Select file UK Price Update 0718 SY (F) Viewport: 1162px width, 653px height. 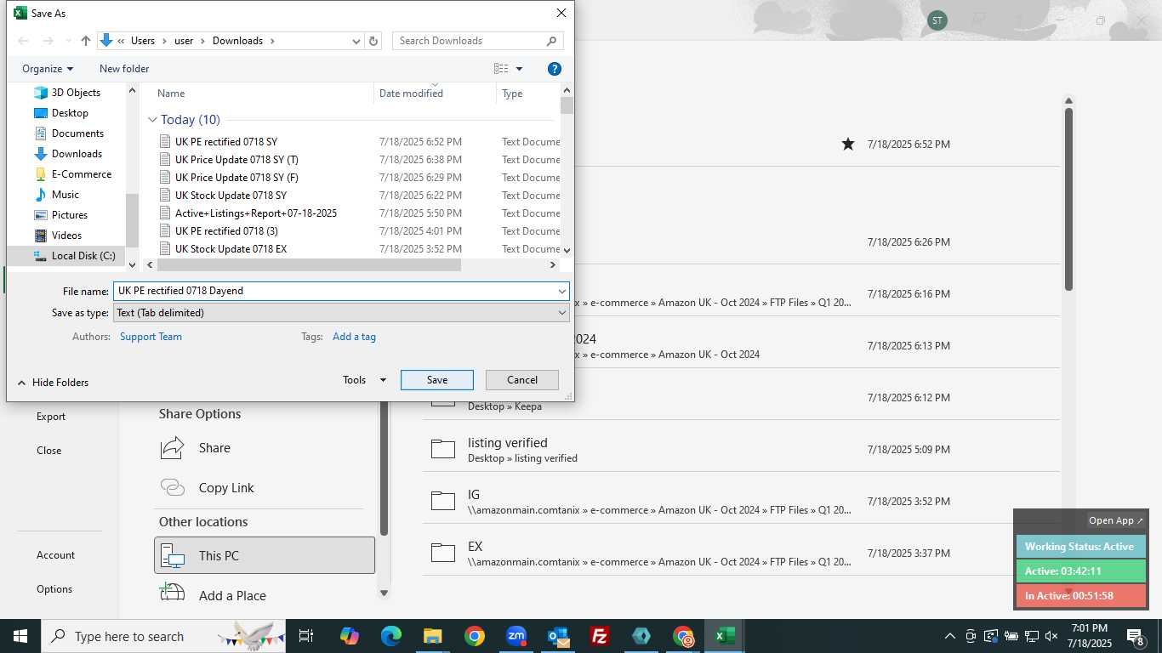click(236, 178)
